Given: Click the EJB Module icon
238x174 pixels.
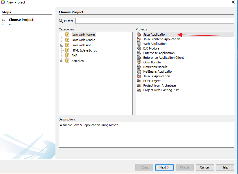Looking at the screenshot, I should 139,48.
